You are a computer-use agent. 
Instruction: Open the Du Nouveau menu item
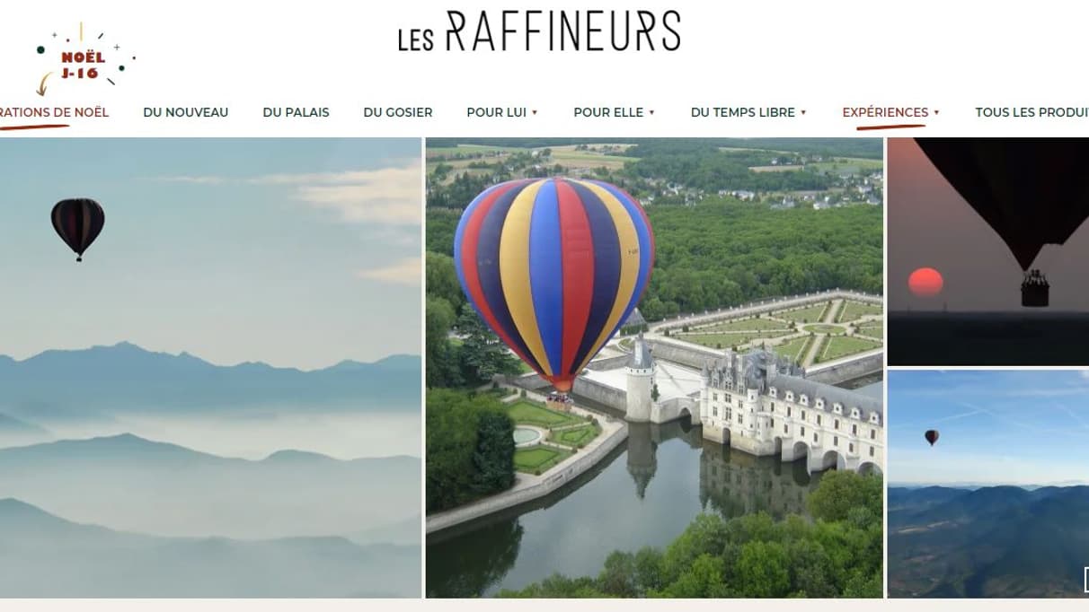coord(186,112)
